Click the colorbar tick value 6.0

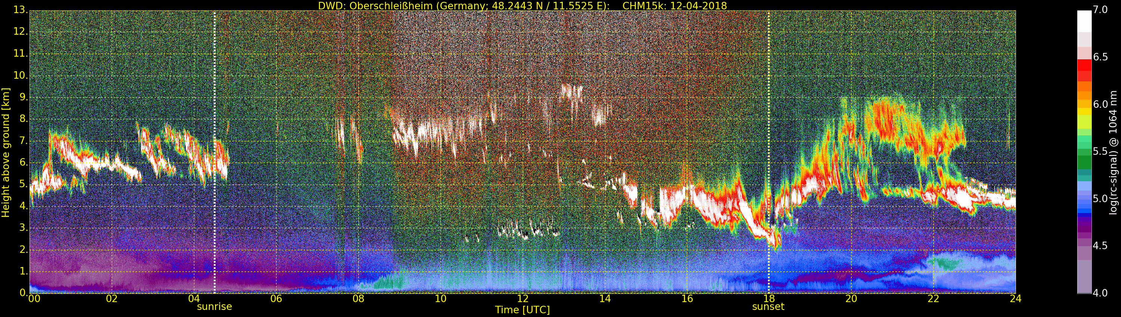tap(1100, 104)
